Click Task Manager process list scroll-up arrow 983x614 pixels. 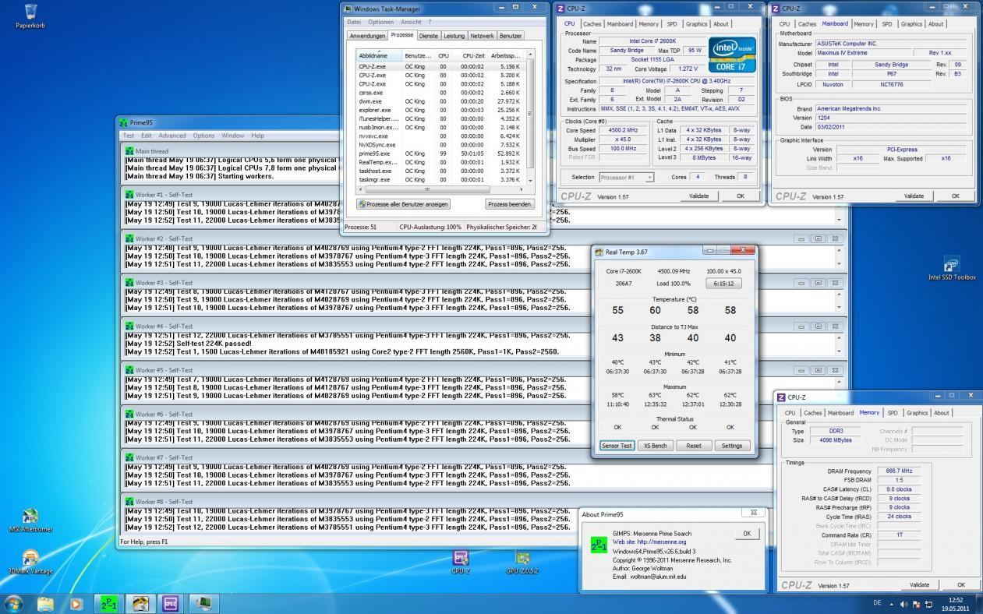coord(530,55)
